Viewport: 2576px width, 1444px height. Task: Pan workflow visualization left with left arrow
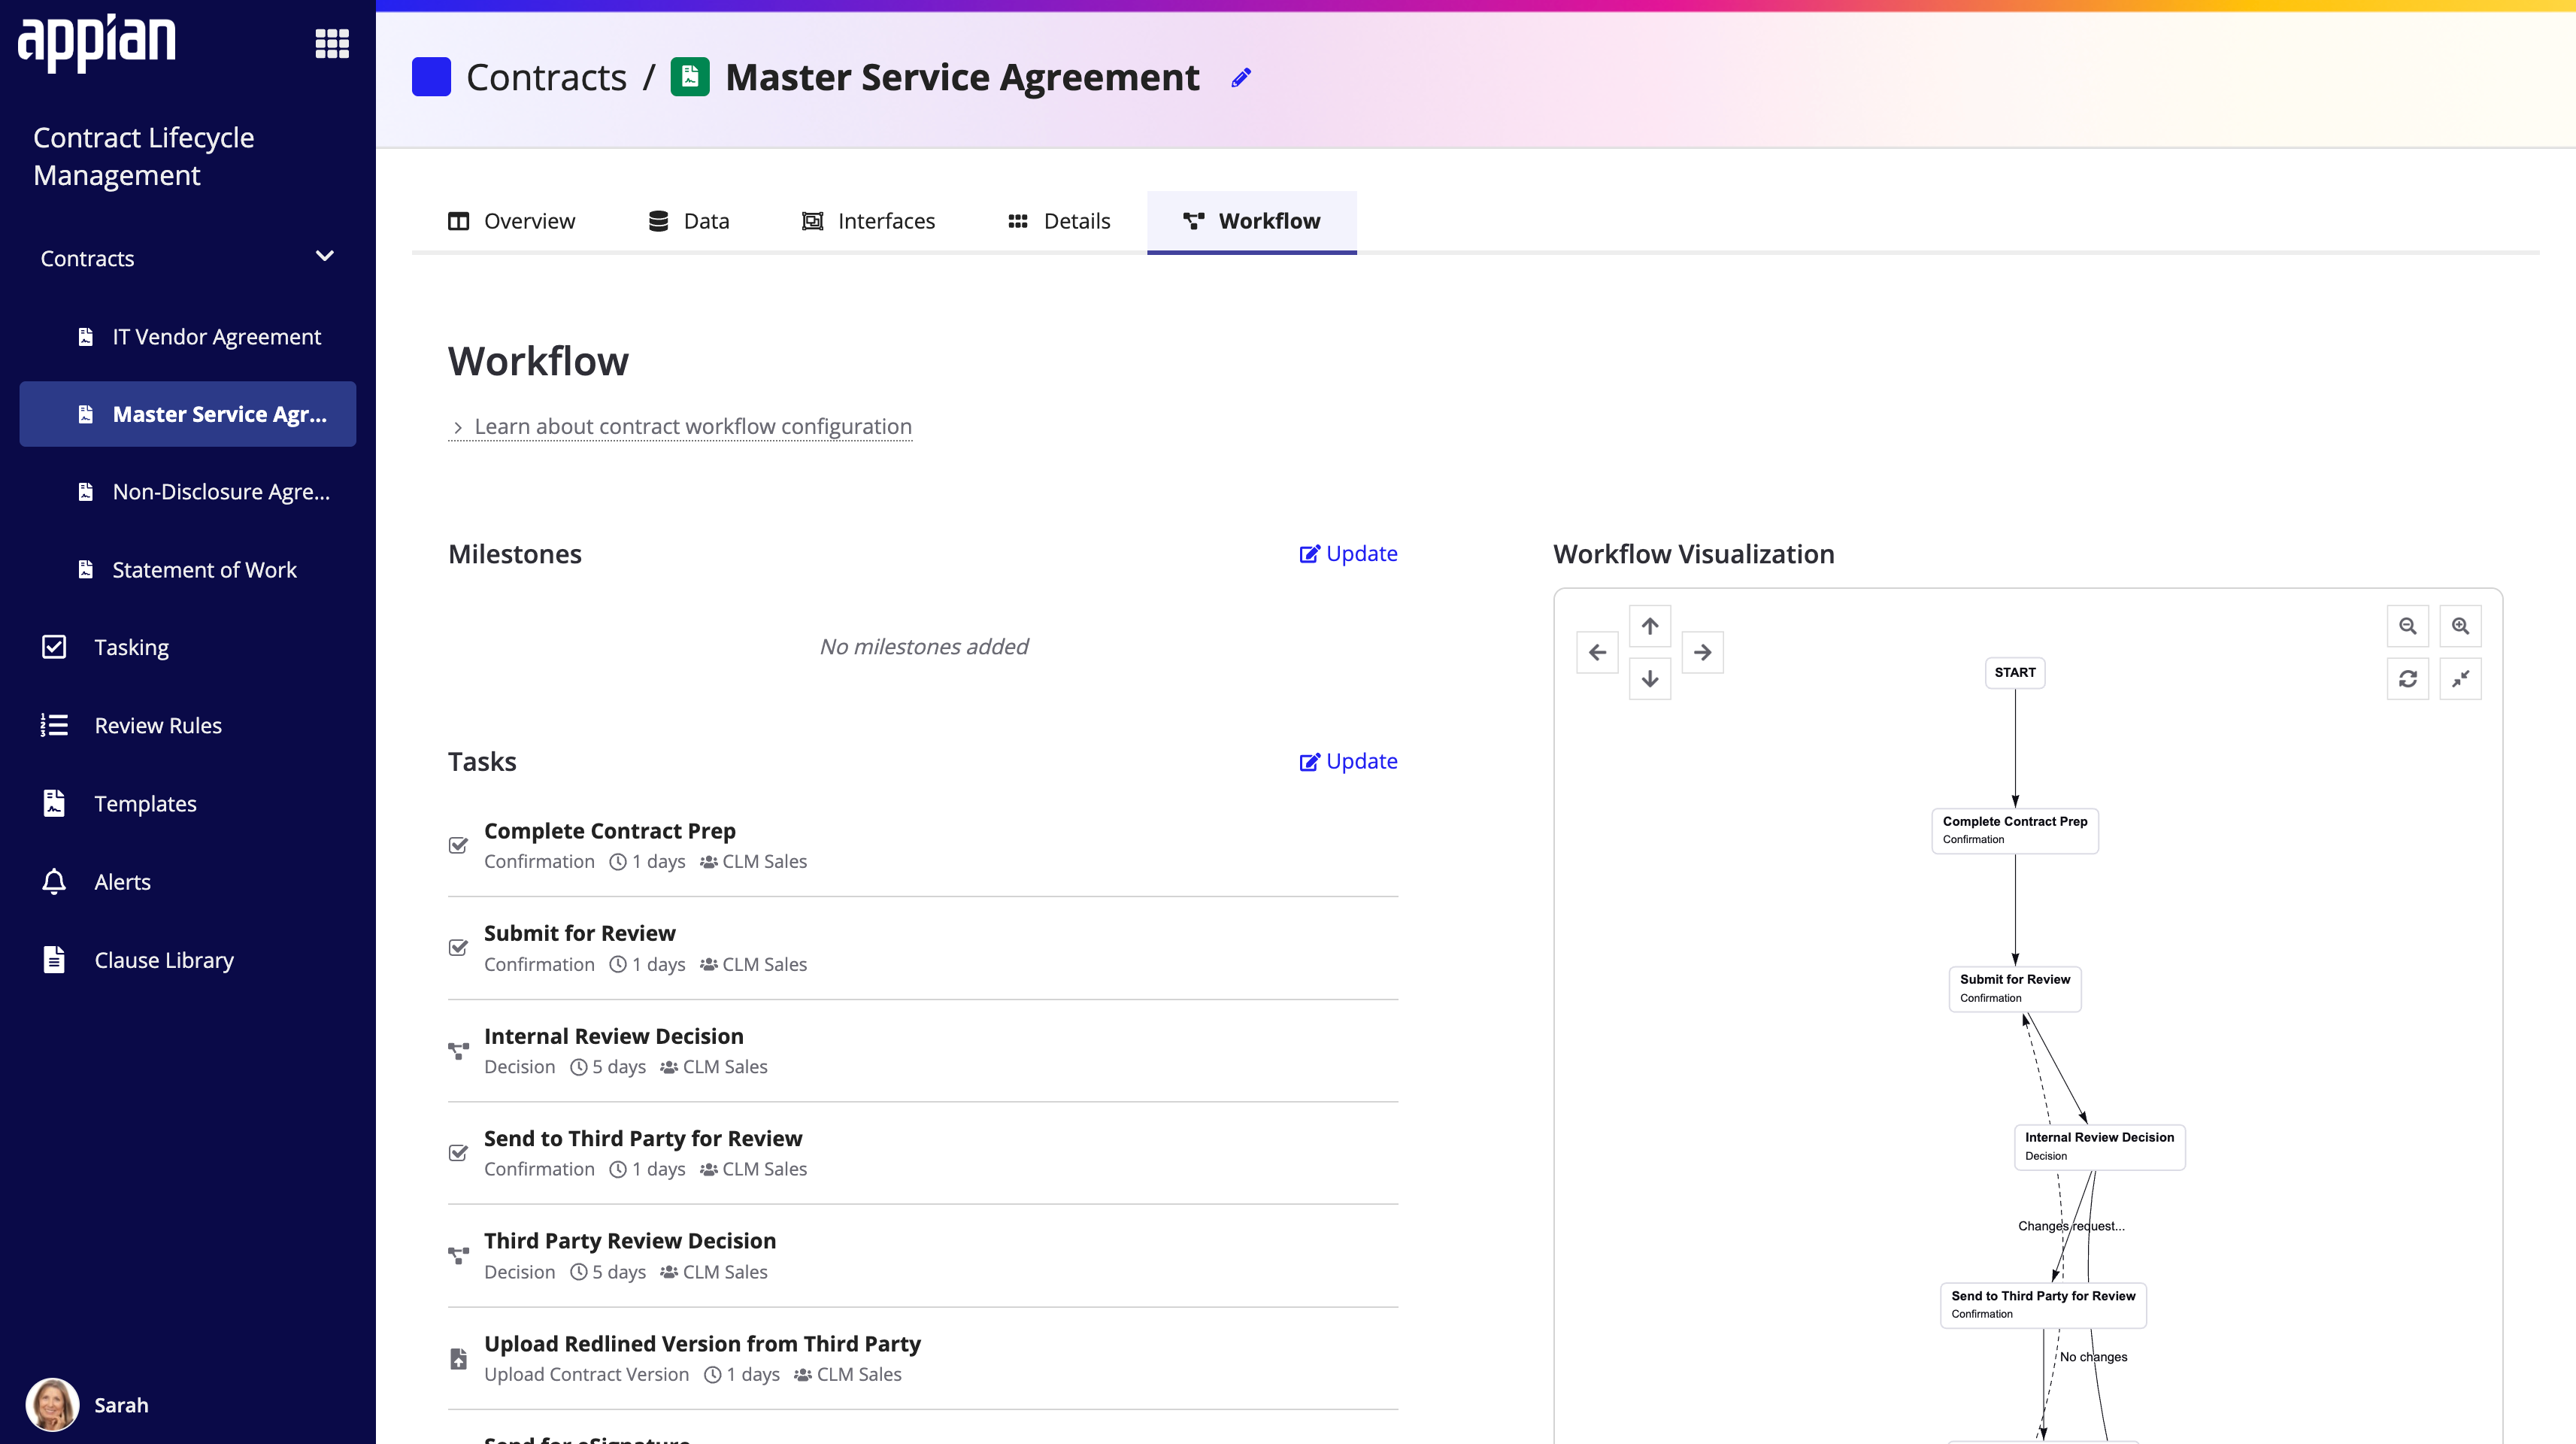(1597, 653)
